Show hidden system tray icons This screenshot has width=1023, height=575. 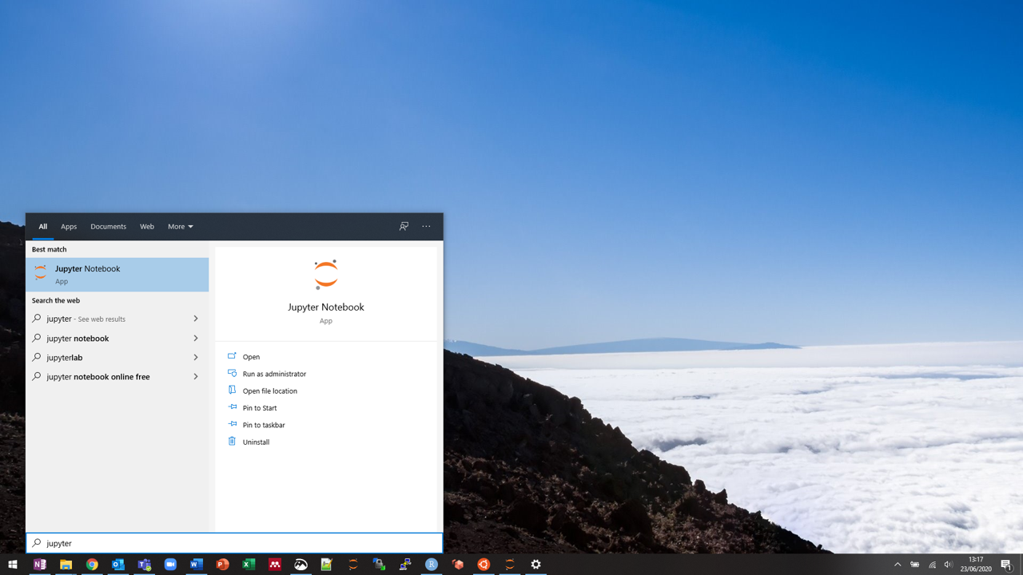pos(898,565)
